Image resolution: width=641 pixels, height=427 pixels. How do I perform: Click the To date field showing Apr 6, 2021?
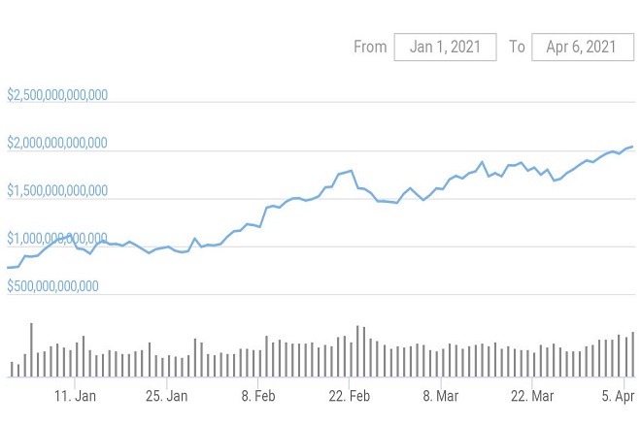(582, 47)
